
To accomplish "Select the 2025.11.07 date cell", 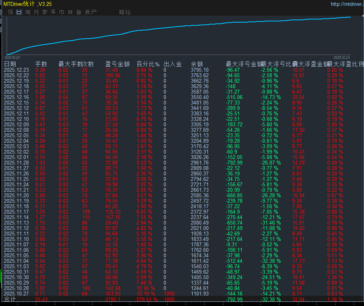I will tap(16, 245).
